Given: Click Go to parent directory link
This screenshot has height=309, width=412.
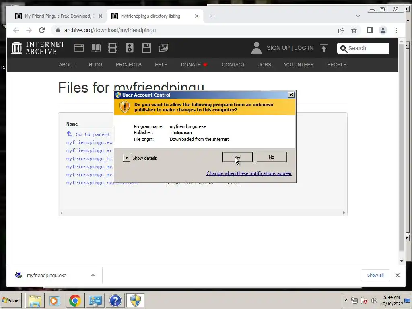Looking at the screenshot, I should (x=88, y=134).
